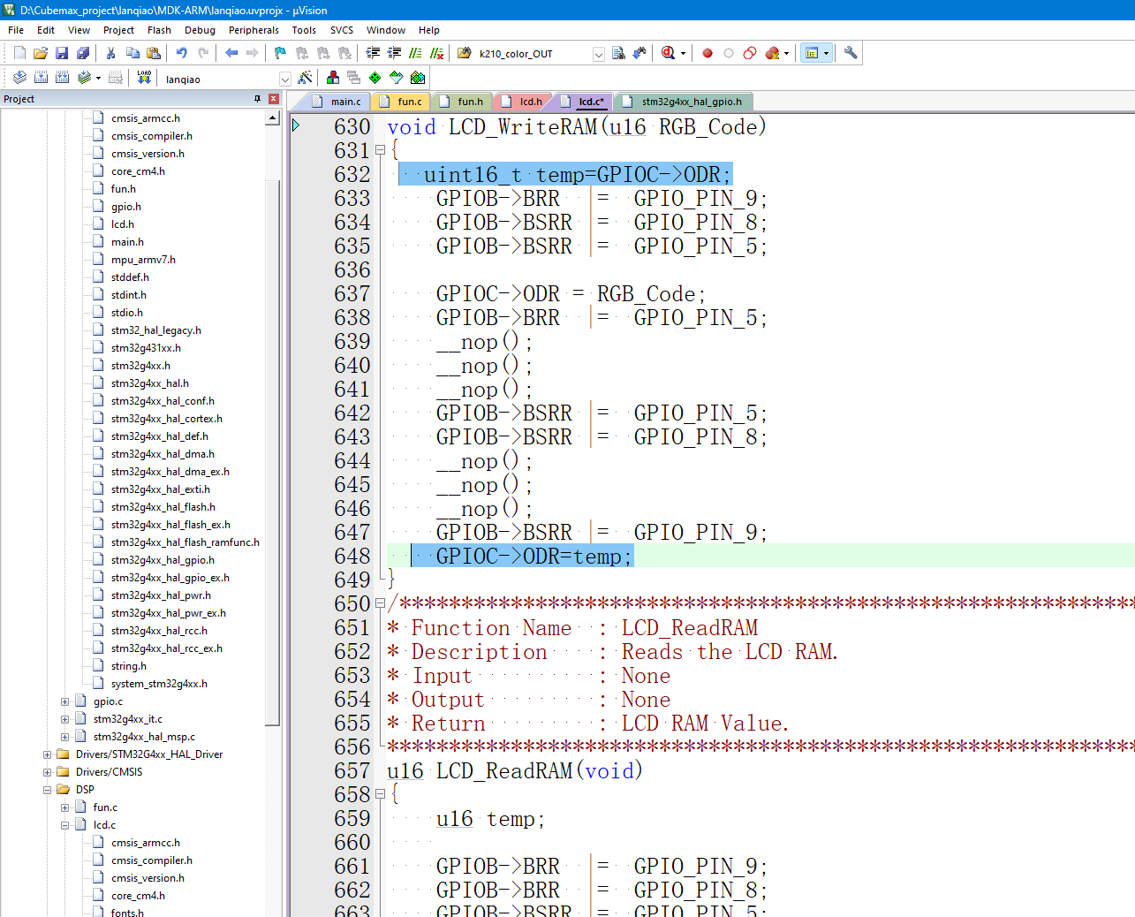Expand stm32g4xx_it.c tree node
Image resolution: width=1135 pixels, height=917 pixels.
[64, 719]
